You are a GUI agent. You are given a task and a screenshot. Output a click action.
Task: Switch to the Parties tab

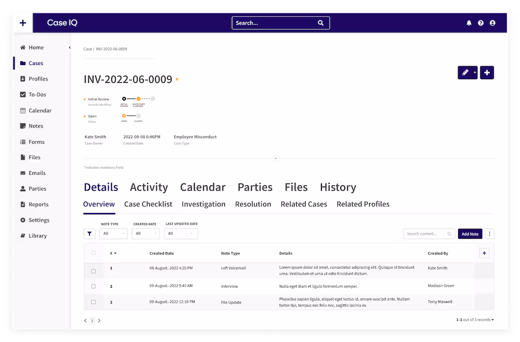tap(254, 187)
